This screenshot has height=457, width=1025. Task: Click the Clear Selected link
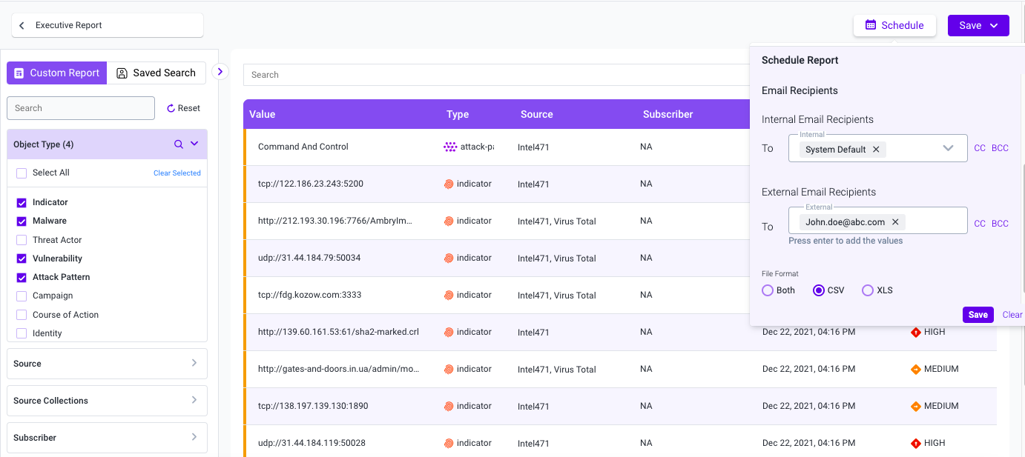[x=177, y=173]
